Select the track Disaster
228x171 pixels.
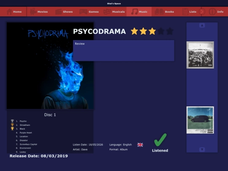coord(24,140)
